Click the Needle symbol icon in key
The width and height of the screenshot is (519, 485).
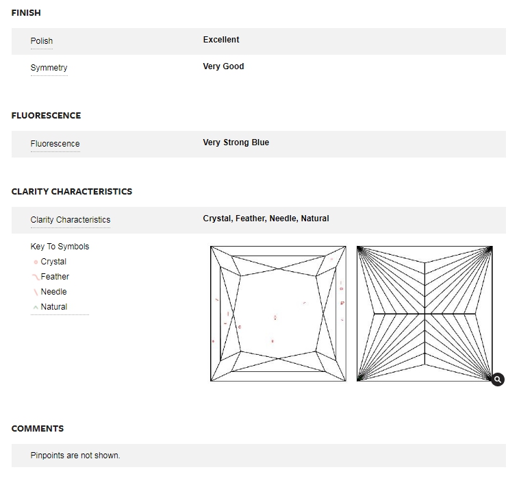[36, 293]
